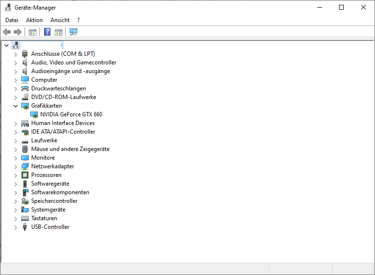Maximize the Geräte-Manager window

tap(341, 7)
